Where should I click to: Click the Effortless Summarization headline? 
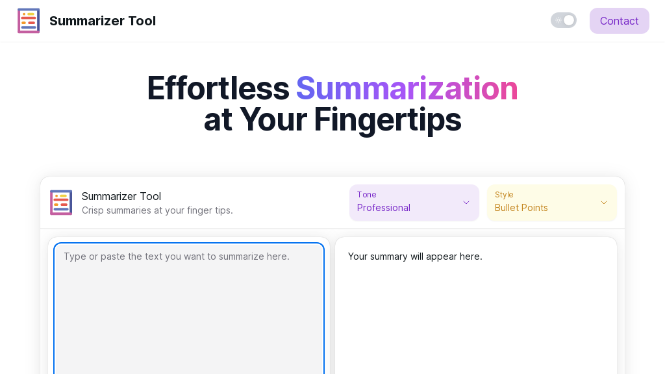coord(332,88)
